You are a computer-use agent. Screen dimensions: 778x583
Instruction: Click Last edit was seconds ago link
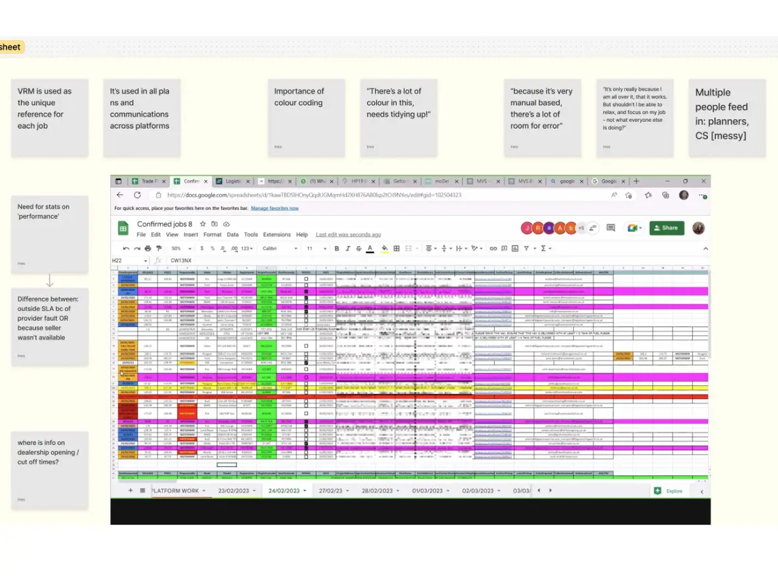(348, 234)
